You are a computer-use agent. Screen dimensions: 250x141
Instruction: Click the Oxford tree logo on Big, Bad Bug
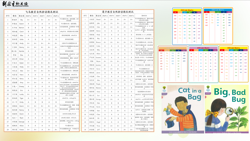point(208,89)
